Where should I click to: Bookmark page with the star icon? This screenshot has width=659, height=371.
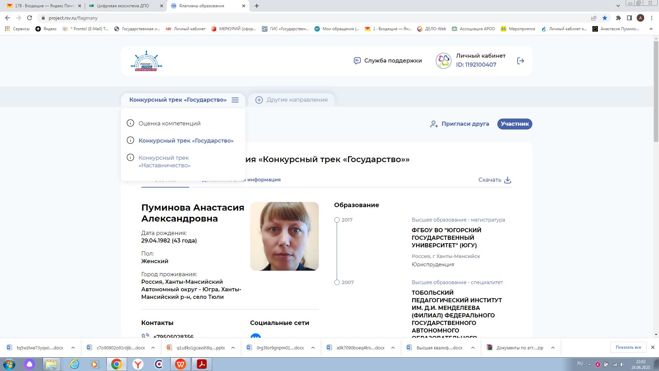click(x=605, y=18)
